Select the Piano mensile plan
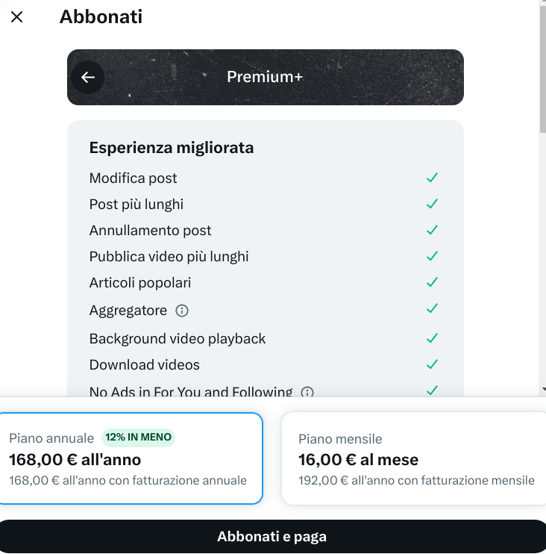The width and height of the screenshot is (546, 554). [x=415, y=458]
